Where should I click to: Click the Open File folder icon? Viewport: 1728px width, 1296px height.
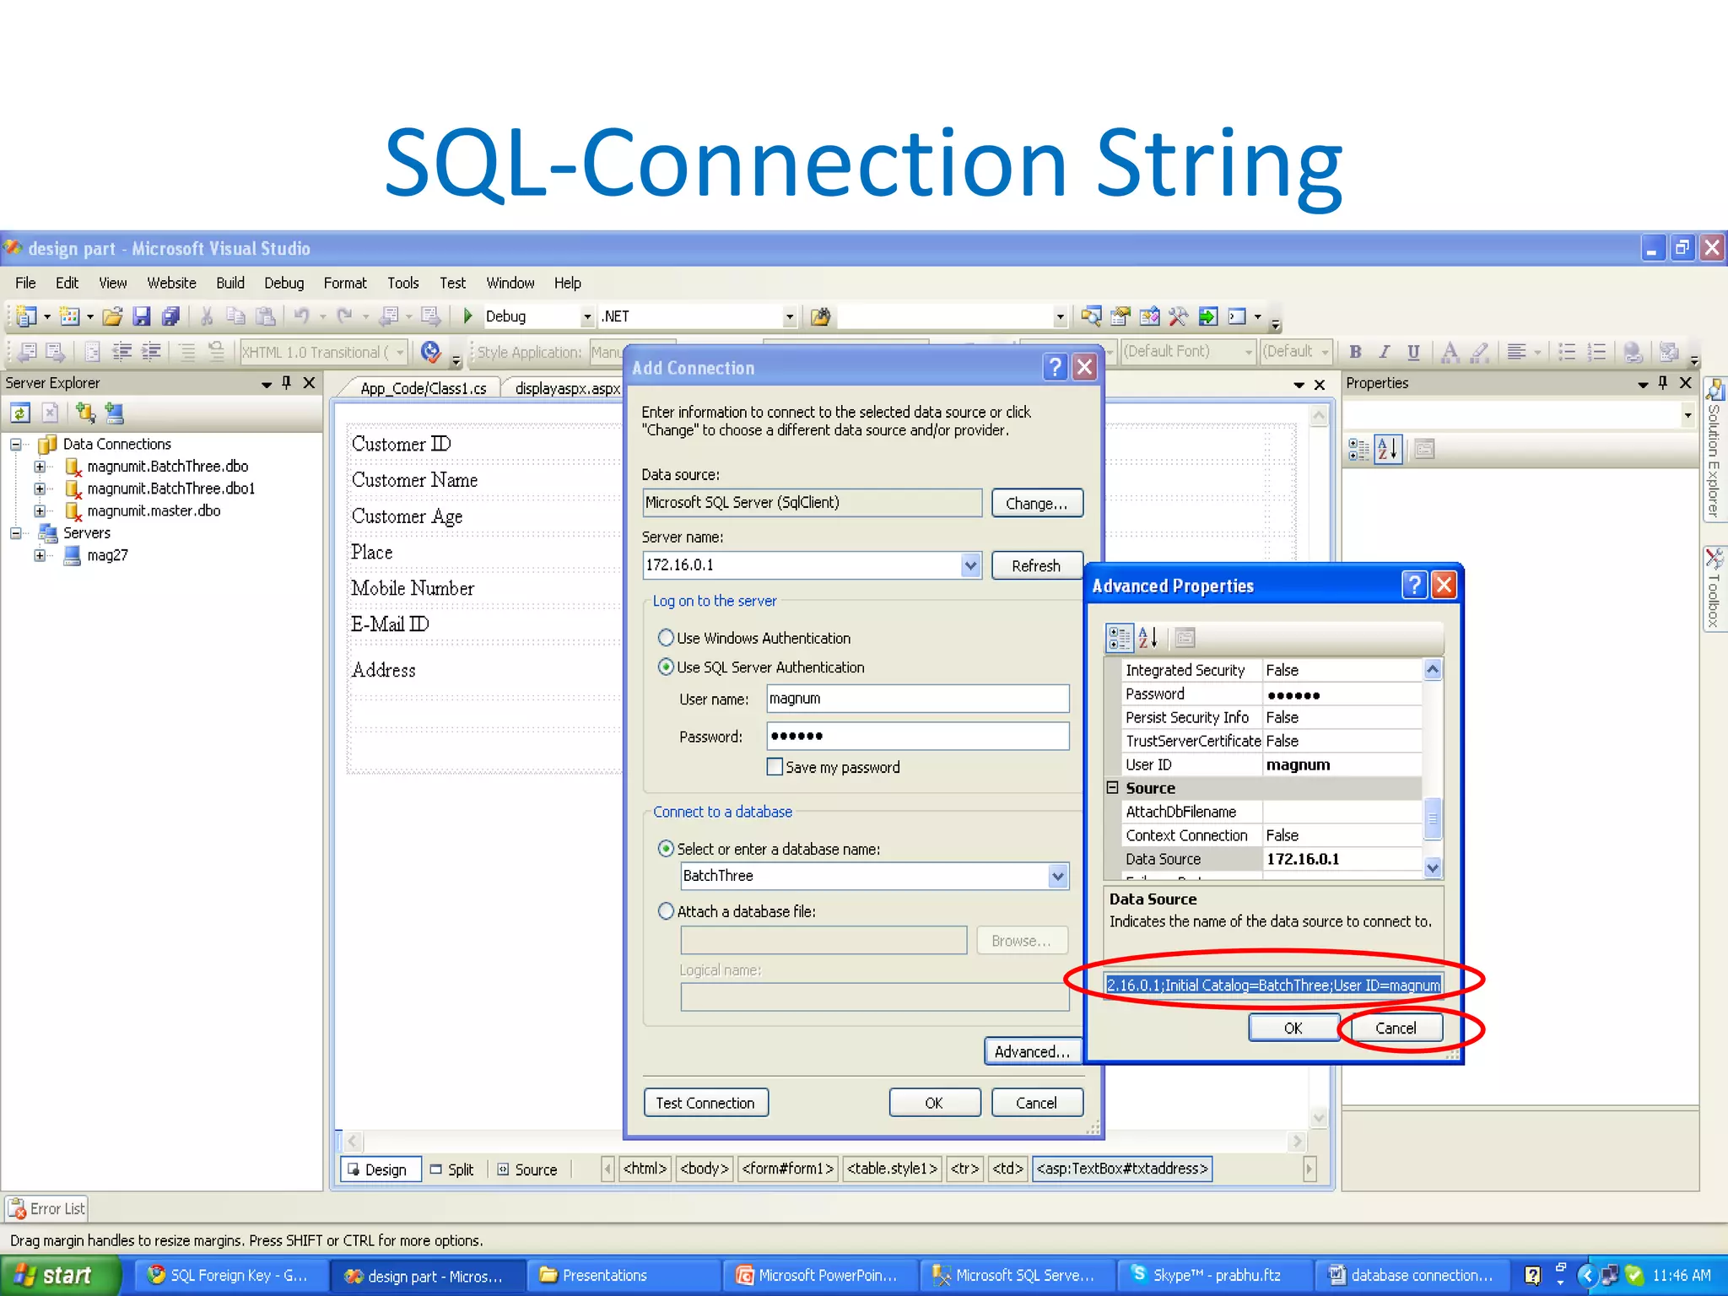(x=112, y=316)
